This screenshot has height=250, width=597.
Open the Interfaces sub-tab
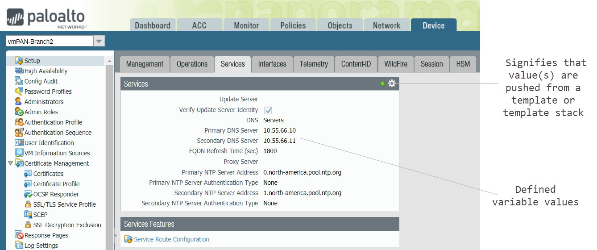tap(272, 64)
